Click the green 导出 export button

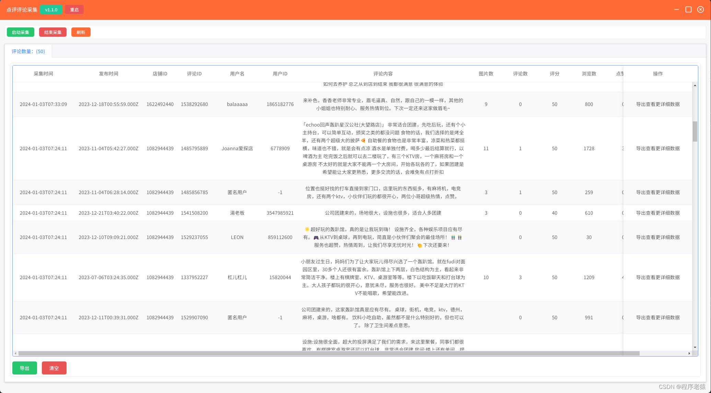pos(24,368)
